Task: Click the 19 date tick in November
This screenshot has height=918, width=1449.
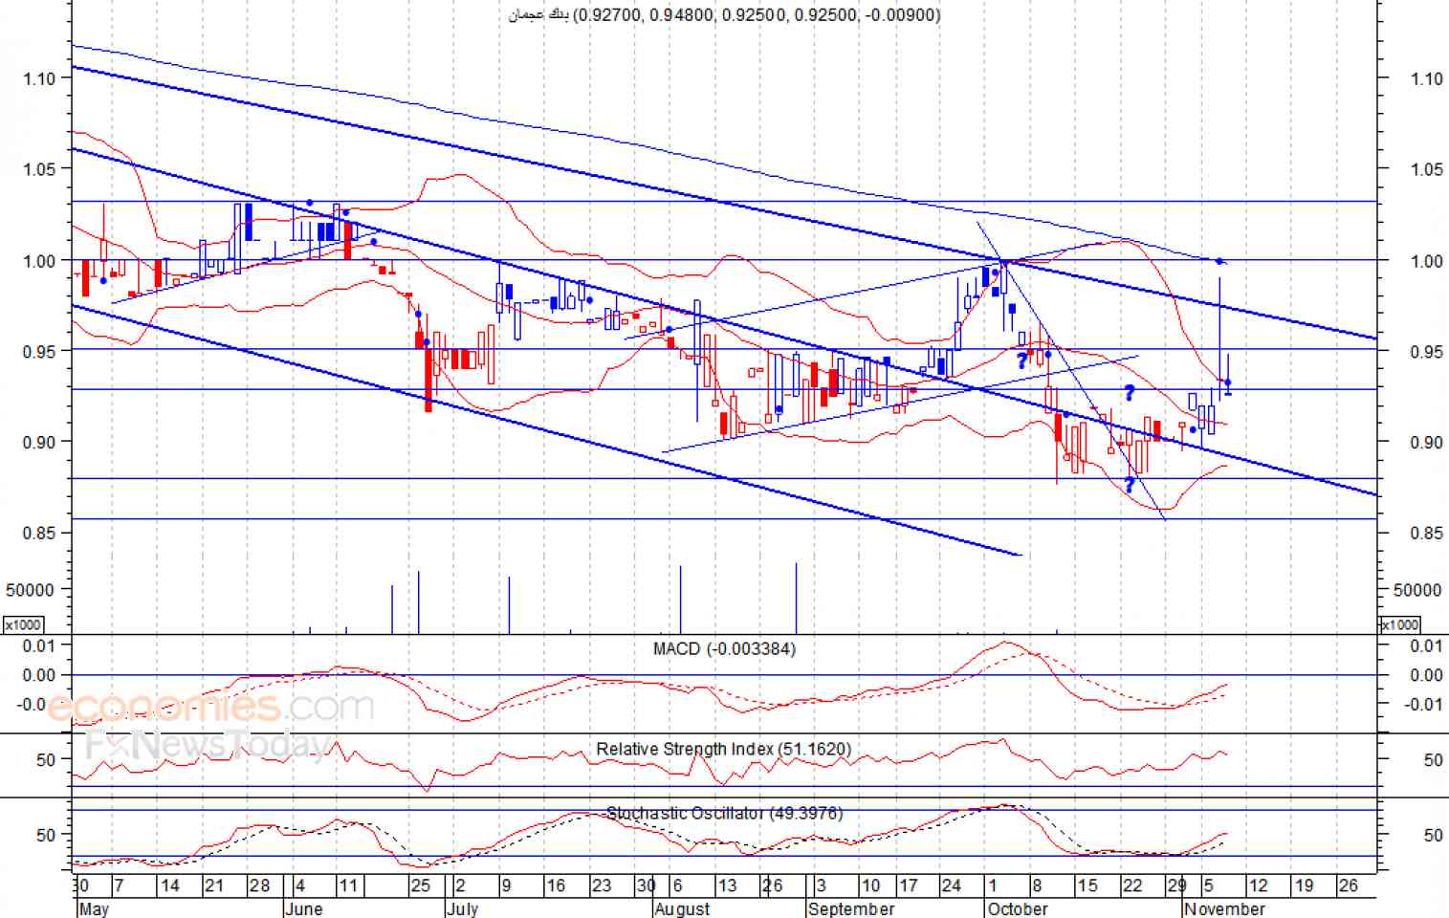Action: pos(1304,885)
